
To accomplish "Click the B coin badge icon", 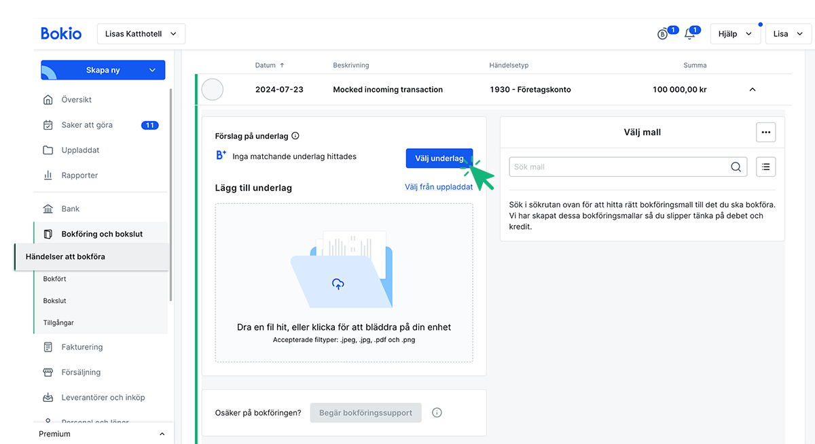I will 663,34.
